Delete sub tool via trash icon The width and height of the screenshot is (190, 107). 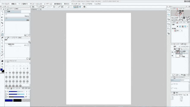(x=30, y=35)
